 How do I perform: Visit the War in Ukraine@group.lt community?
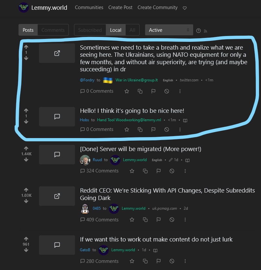click(137, 80)
